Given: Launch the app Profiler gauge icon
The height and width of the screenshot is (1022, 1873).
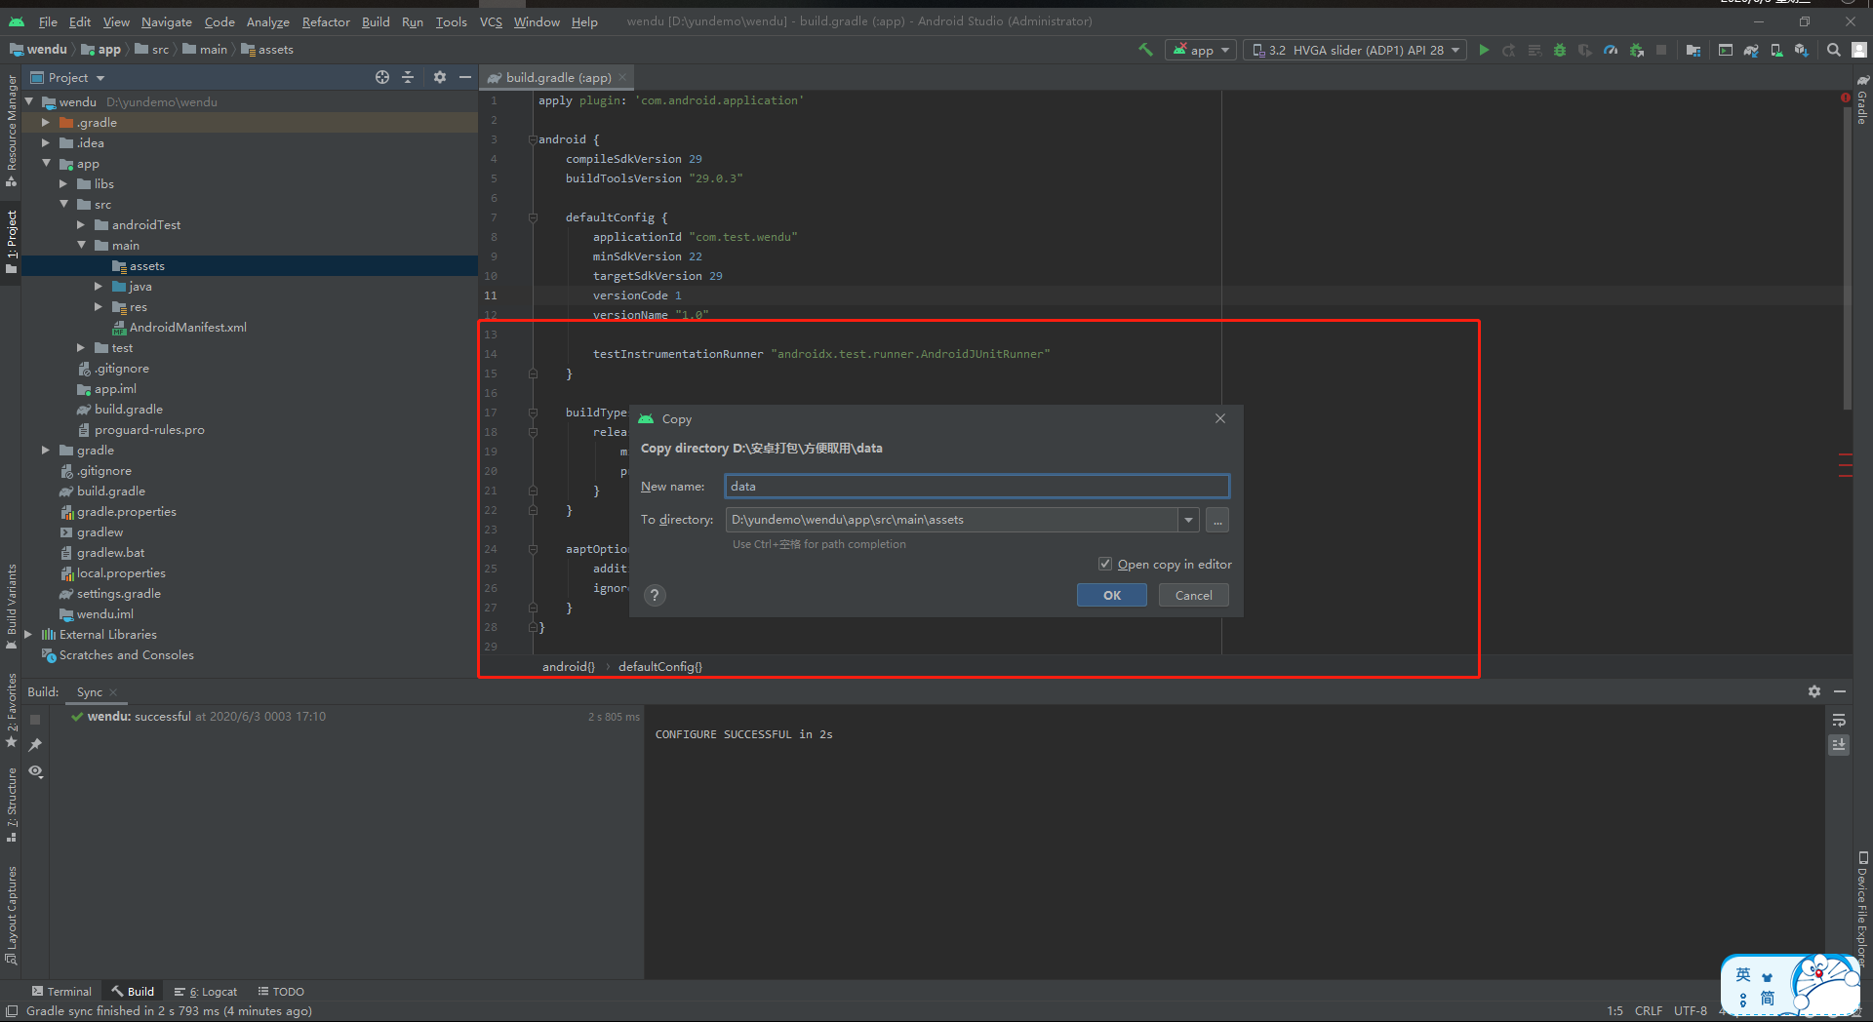Looking at the screenshot, I should [1611, 50].
